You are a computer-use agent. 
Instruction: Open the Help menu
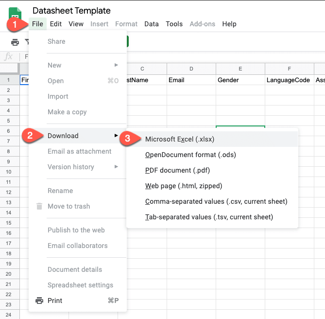point(229,24)
